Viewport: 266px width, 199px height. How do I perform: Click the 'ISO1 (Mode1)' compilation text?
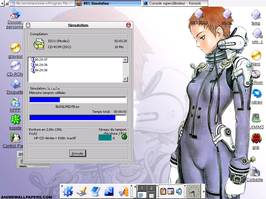[59, 41]
